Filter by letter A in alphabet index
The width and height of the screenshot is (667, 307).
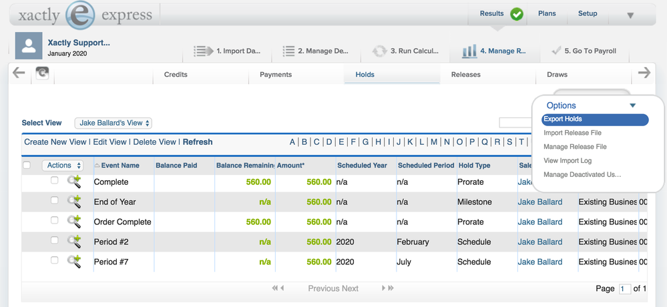292,142
